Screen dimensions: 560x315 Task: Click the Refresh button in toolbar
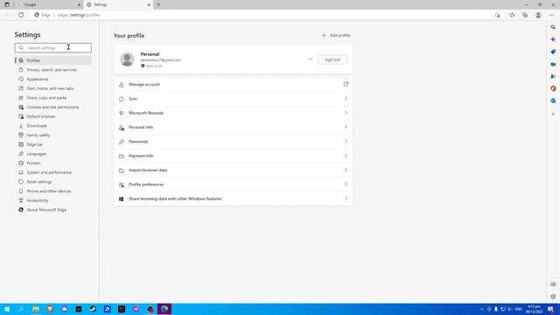pos(21,15)
